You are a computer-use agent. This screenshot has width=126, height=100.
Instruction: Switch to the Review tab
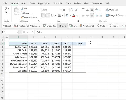point(77,3)
